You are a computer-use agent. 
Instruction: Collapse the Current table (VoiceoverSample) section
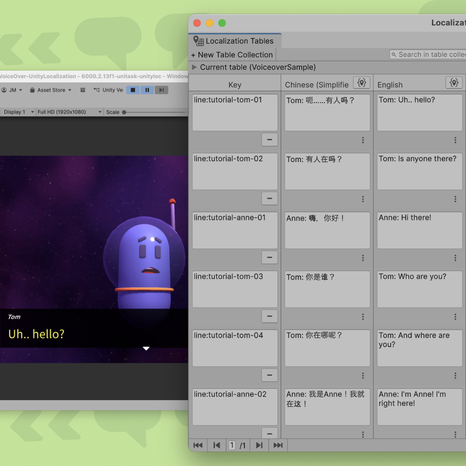[194, 67]
